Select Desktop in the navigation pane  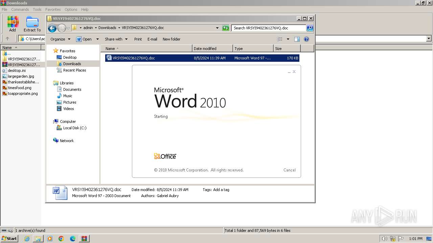70,57
